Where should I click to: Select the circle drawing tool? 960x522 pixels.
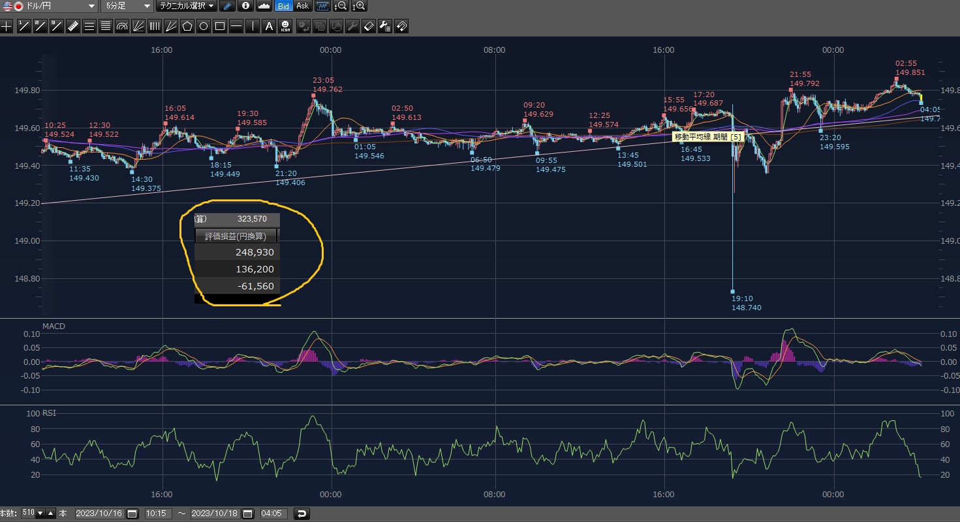(204, 27)
